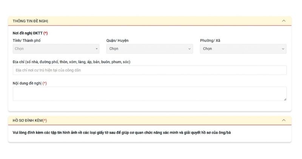Collapse the HỒ SƠ ĐÍNH KÈM section chevron
The image size is (302, 159).
[x=284, y=120]
